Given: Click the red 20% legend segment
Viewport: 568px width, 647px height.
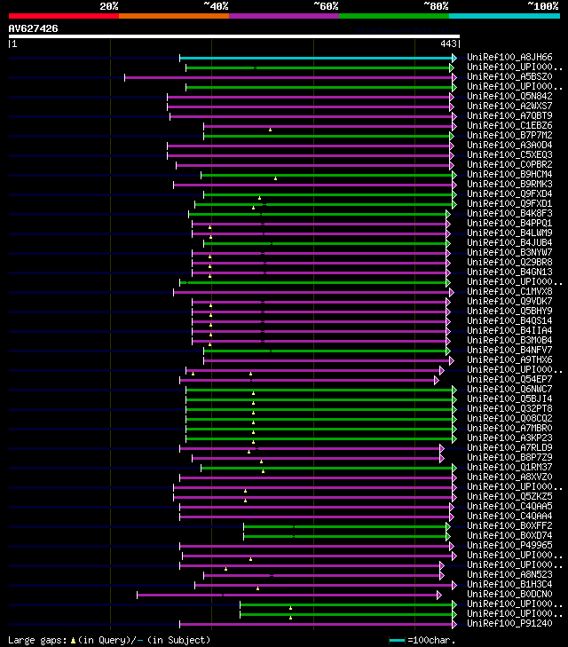Looking at the screenshot, I should [x=64, y=16].
